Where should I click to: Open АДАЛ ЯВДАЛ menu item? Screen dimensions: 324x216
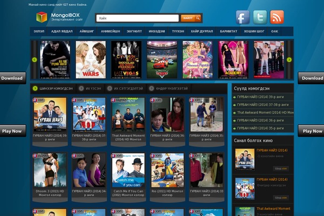point(62,31)
